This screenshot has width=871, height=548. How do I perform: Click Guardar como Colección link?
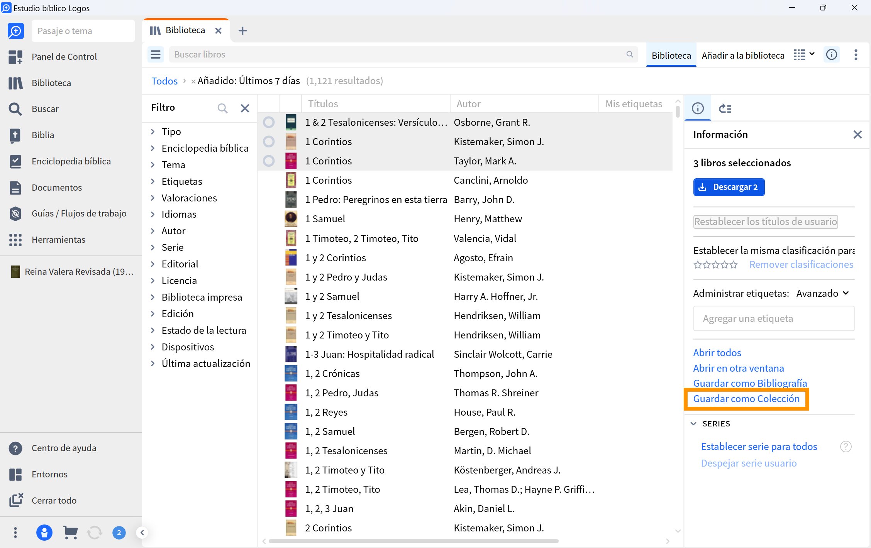(x=746, y=399)
